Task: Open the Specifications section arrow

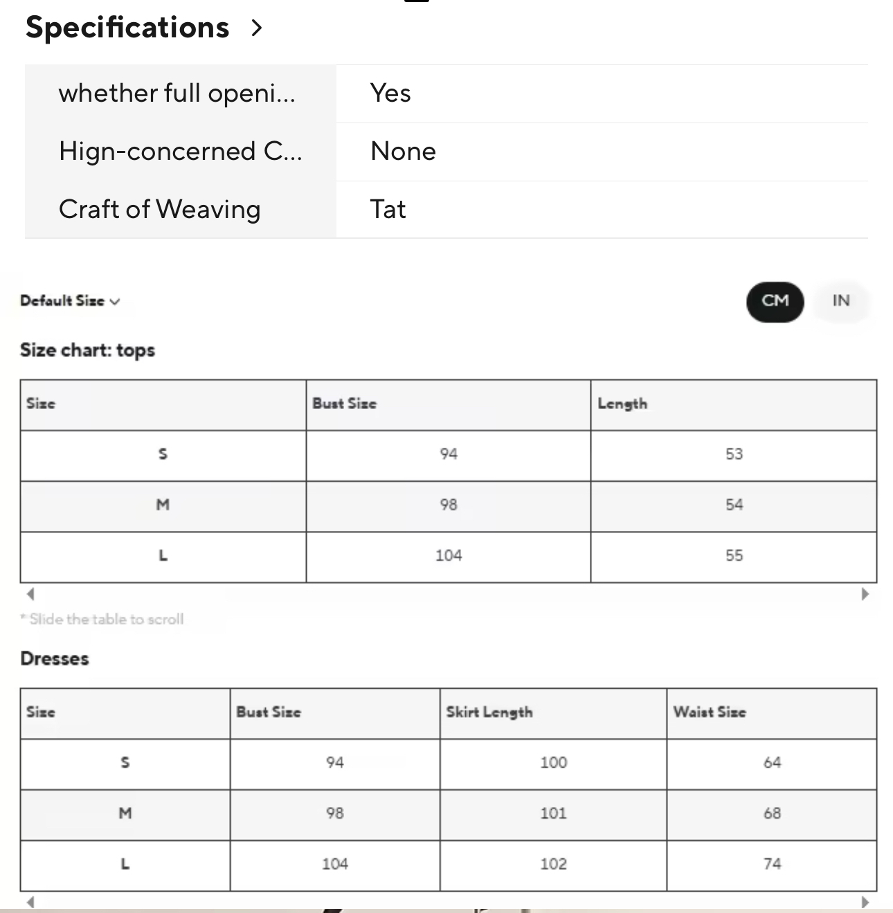Action: pos(257,28)
